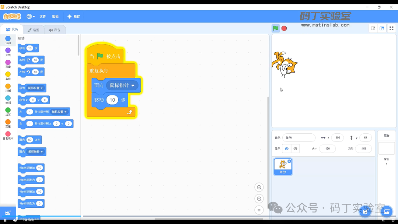Image resolution: width=398 pixels, height=224 pixels.
Task: Reset workspace zoom with equals button
Action: click(259, 210)
